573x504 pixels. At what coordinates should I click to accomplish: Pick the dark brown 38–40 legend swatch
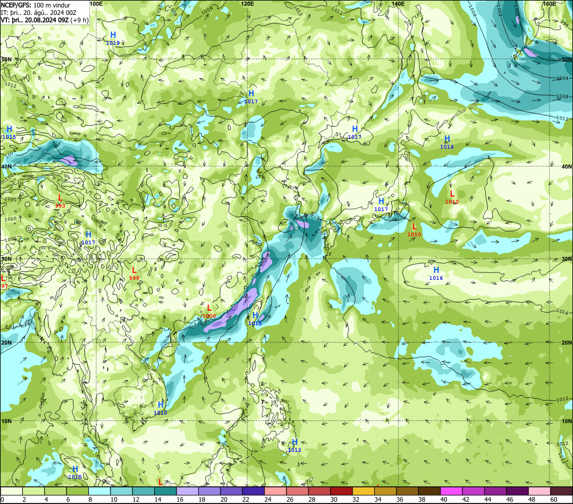(x=429, y=491)
